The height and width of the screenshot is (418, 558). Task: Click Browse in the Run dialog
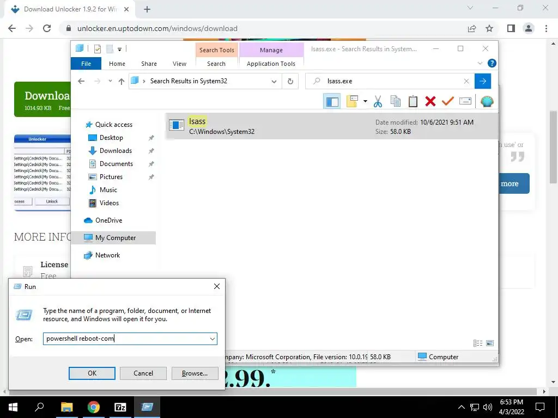click(x=195, y=373)
